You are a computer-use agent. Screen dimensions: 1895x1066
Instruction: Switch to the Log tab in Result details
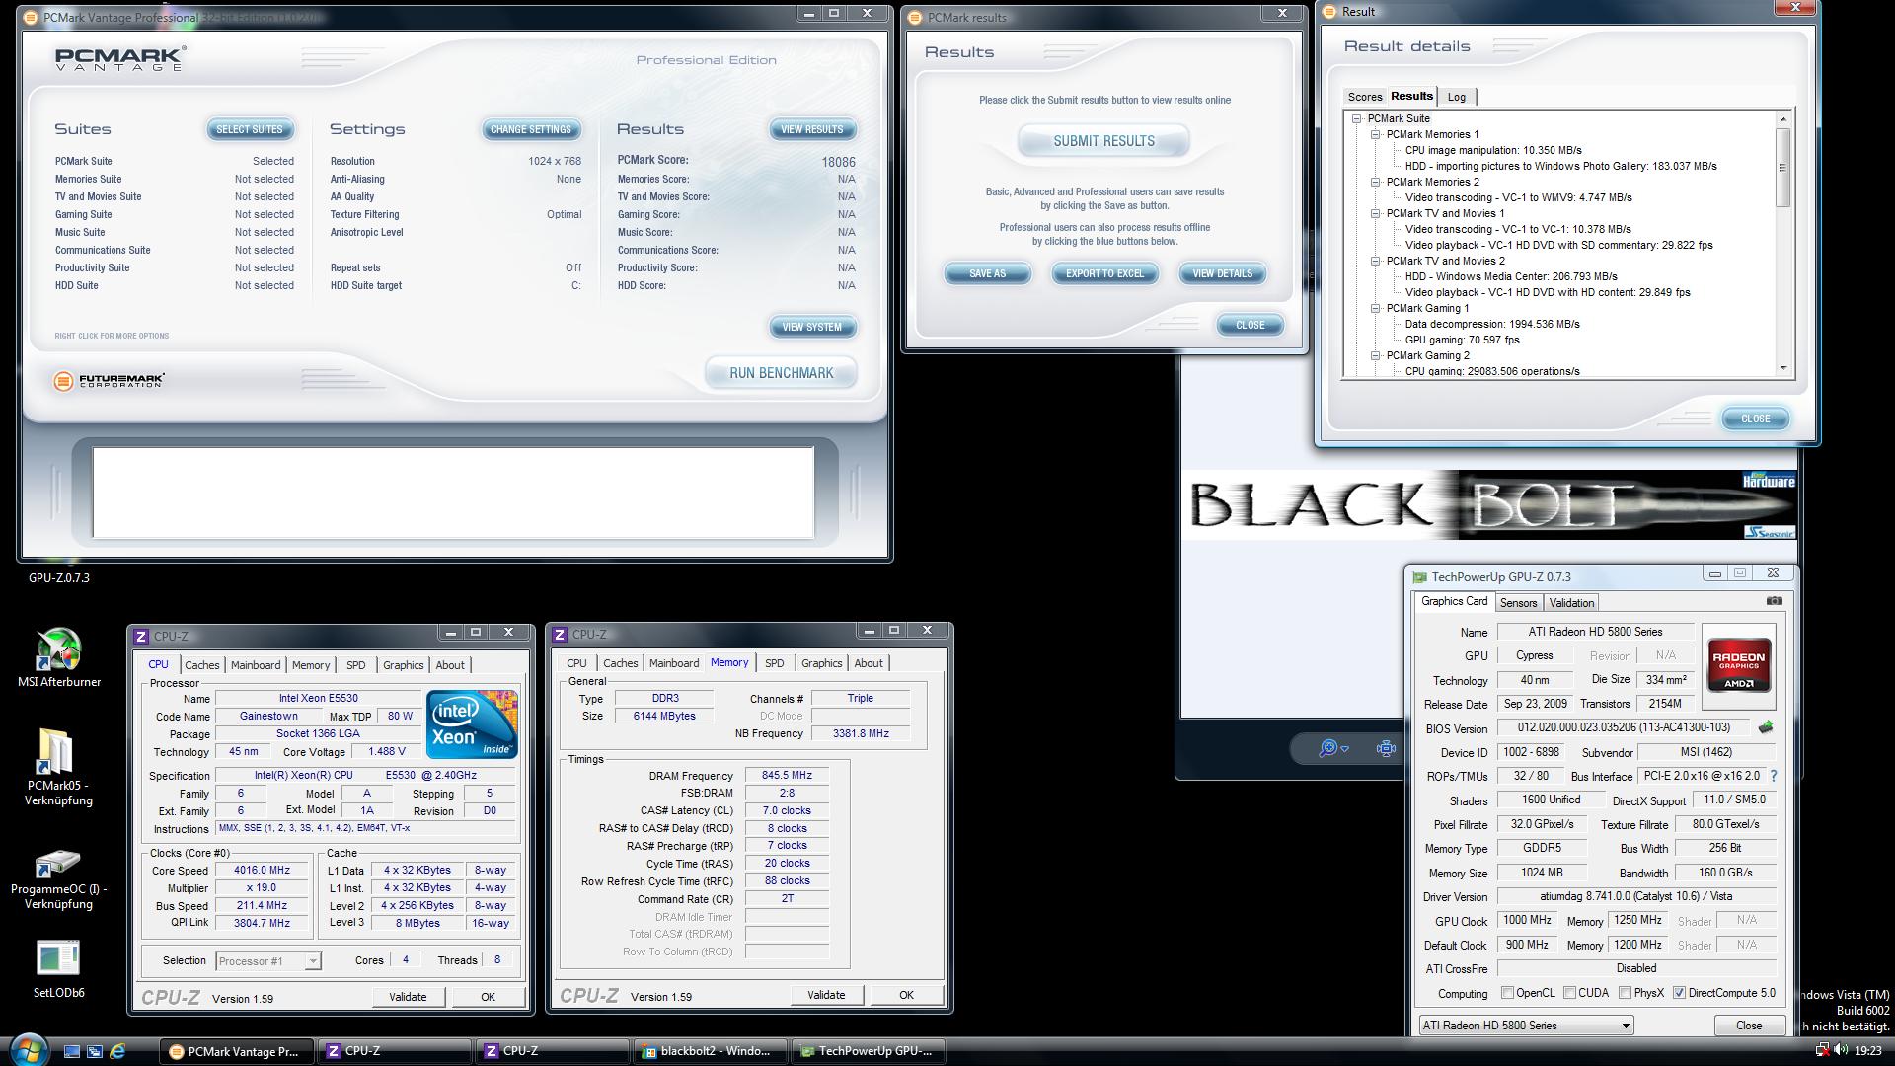pyautogui.click(x=1457, y=97)
